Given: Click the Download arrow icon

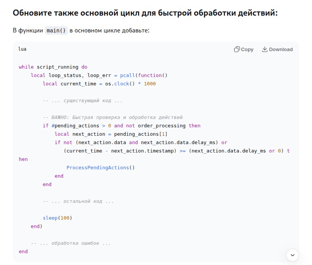Looking at the screenshot, I should (265, 49).
